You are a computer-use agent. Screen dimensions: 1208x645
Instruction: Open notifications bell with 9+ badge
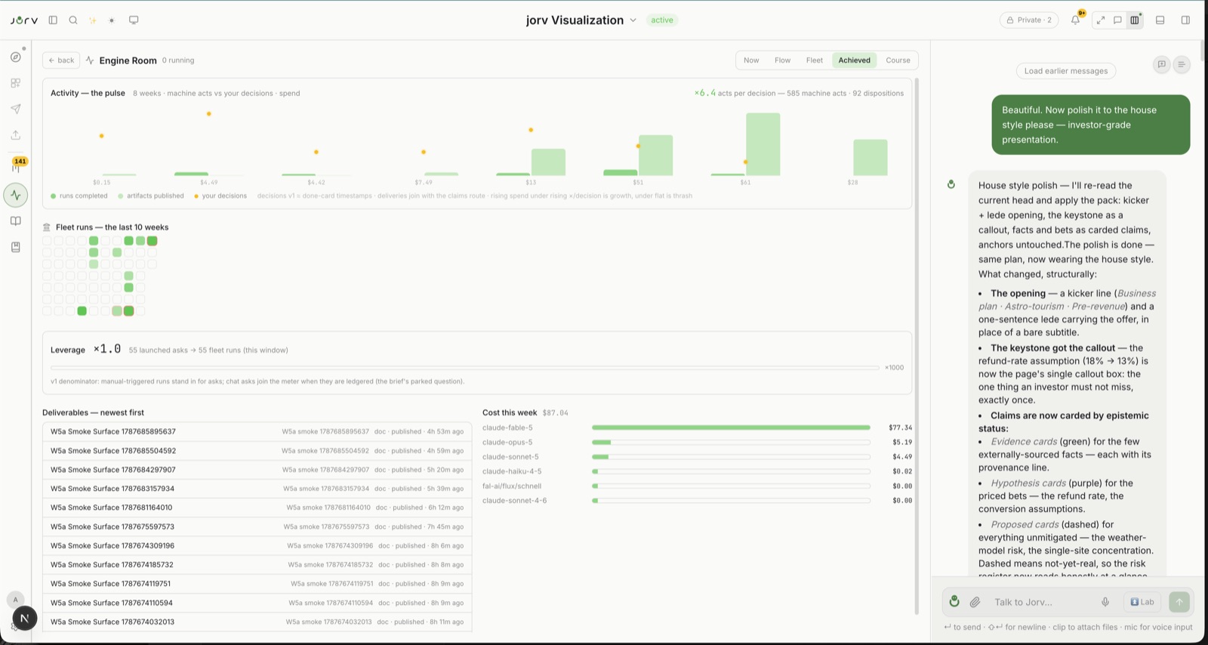click(x=1075, y=20)
